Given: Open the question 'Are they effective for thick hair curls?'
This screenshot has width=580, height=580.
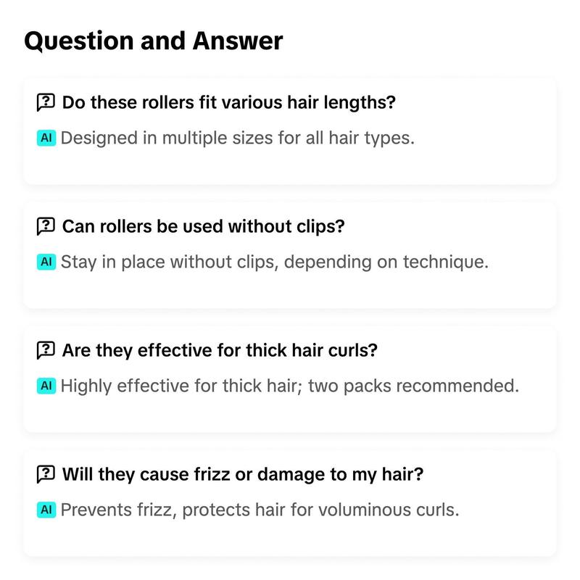Looking at the screenshot, I should point(220,350).
